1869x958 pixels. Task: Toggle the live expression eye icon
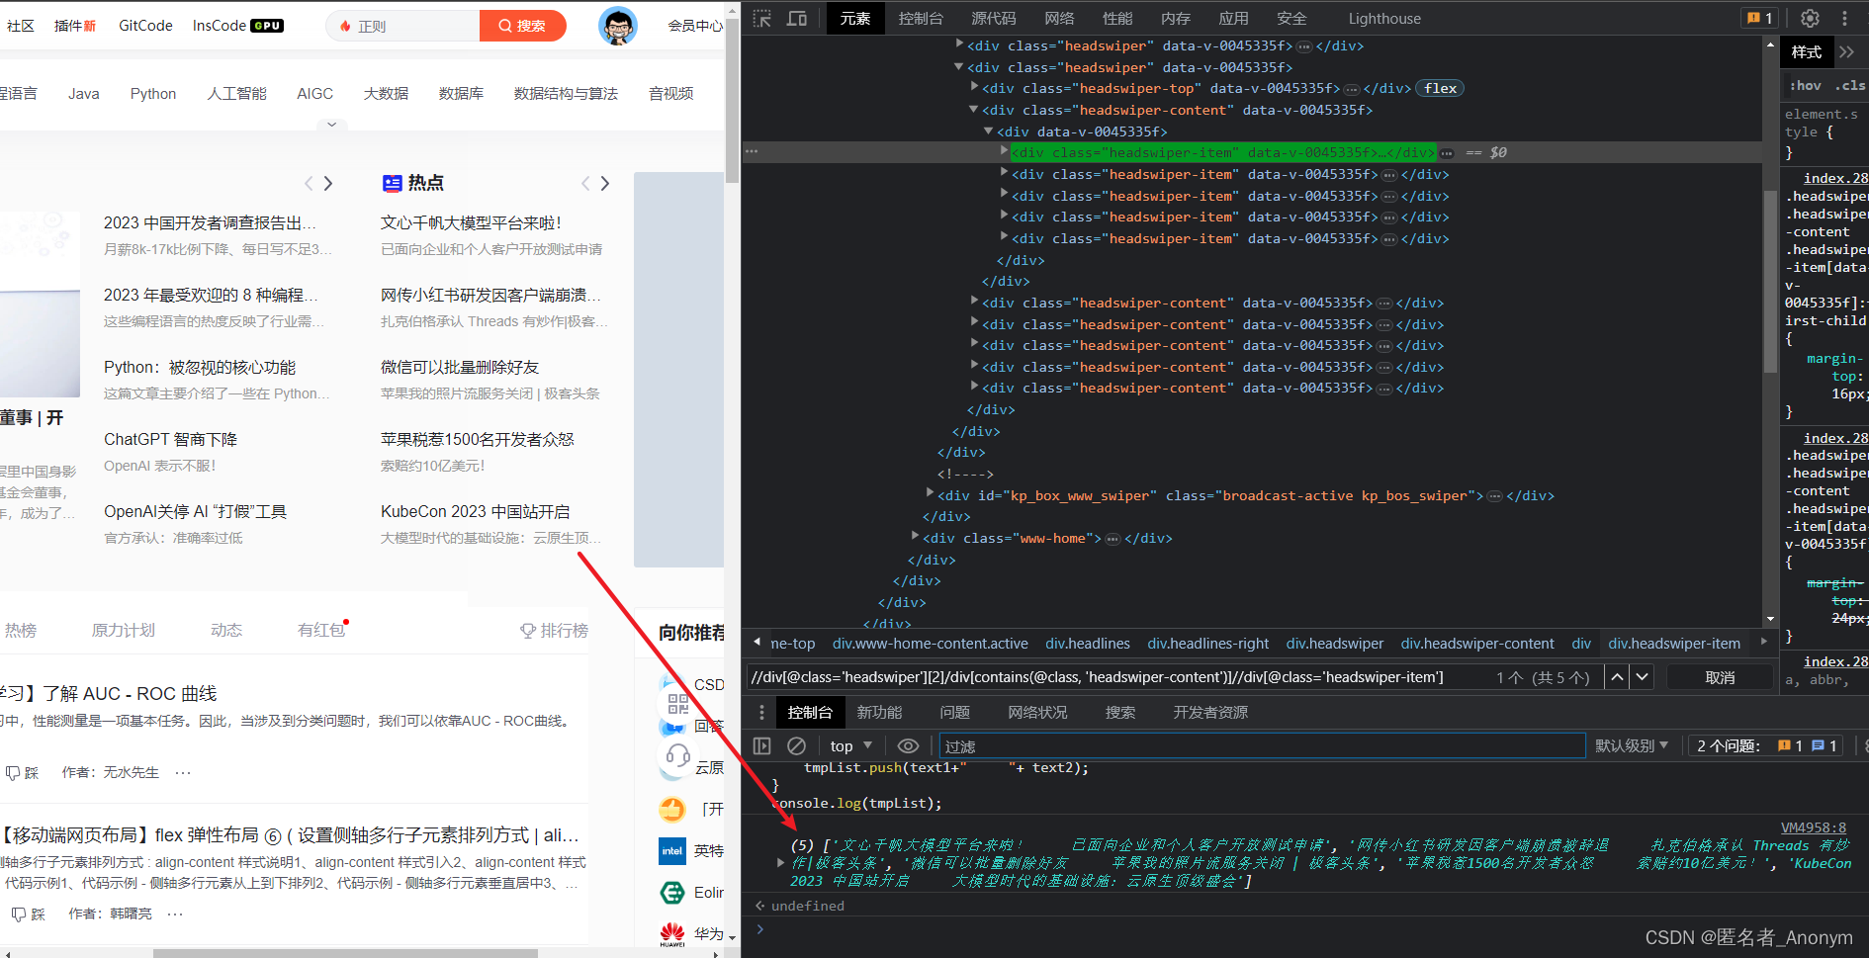908,745
